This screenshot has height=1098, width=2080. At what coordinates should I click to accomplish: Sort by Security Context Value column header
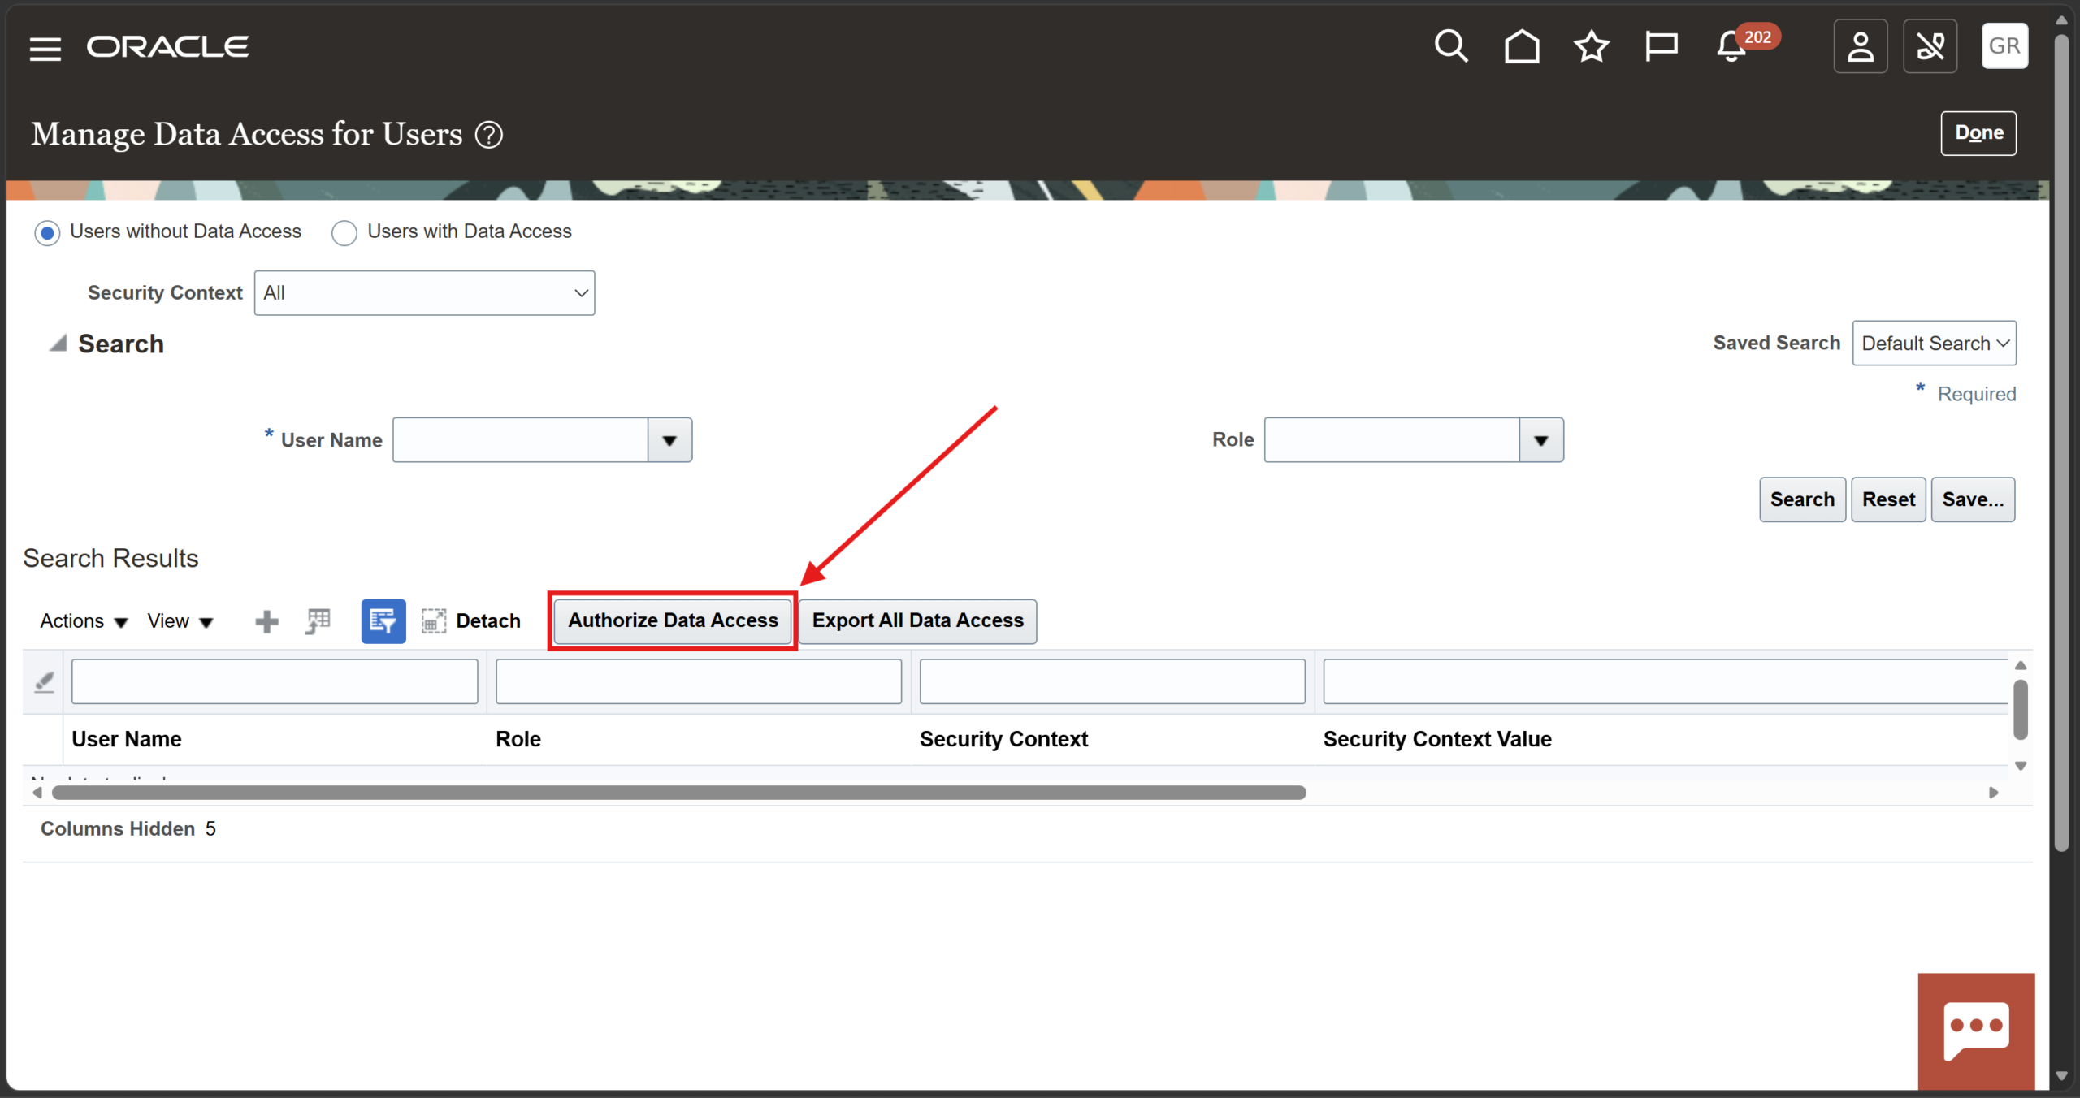(1437, 739)
